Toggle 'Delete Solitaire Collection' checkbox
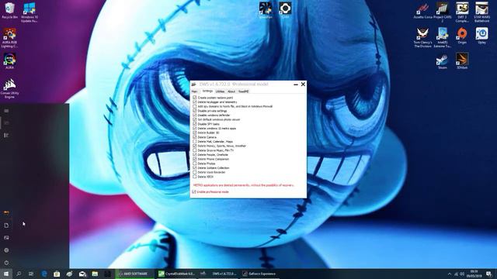 pos(195,168)
